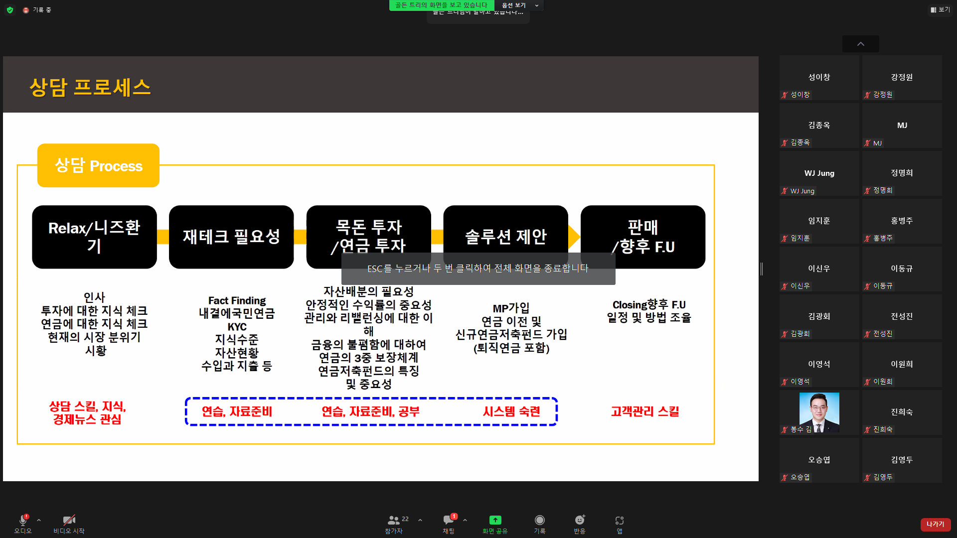Click the red leave meeting button
This screenshot has height=538, width=957.
tap(936, 524)
